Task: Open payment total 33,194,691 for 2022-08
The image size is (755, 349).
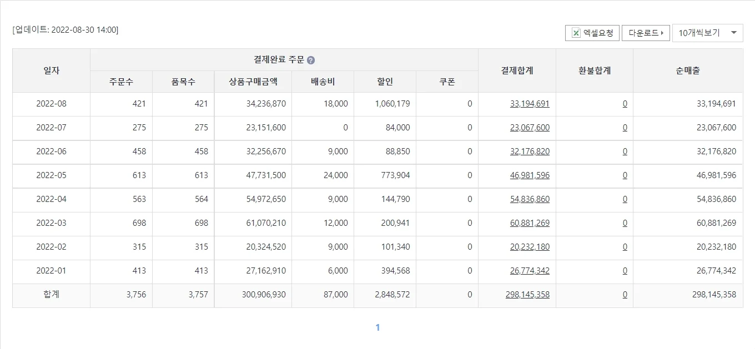Action: [x=529, y=104]
